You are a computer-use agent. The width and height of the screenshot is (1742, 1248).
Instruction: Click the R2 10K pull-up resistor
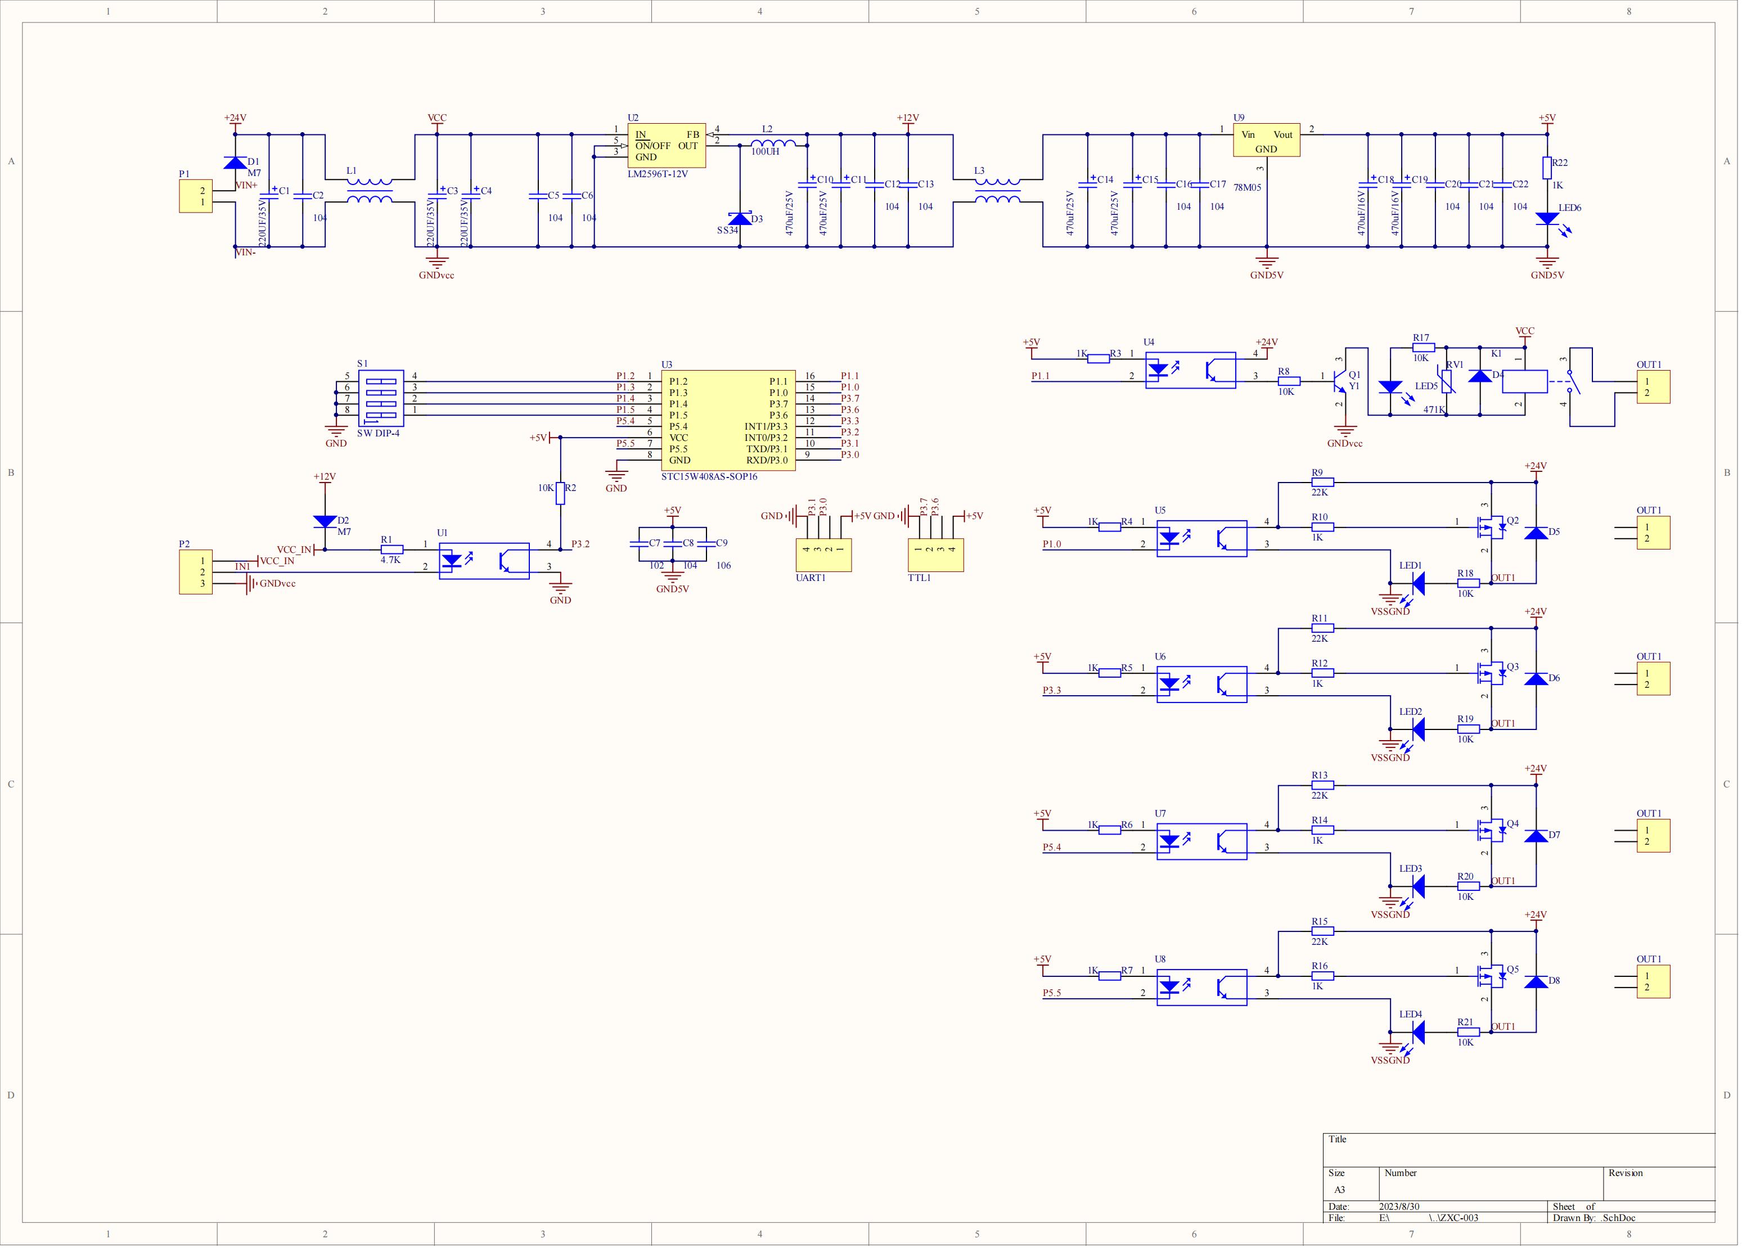click(x=561, y=494)
